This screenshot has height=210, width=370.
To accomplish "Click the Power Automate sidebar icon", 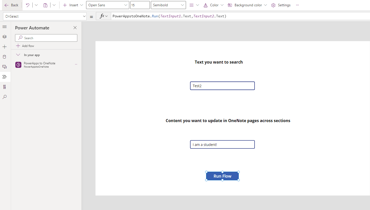I will (x=5, y=77).
